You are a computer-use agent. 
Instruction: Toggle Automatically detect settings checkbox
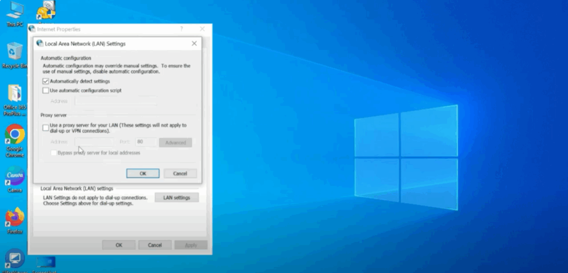pyautogui.click(x=45, y=81)
